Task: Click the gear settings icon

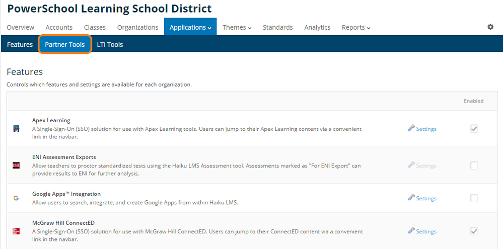Action: (490, 27)
